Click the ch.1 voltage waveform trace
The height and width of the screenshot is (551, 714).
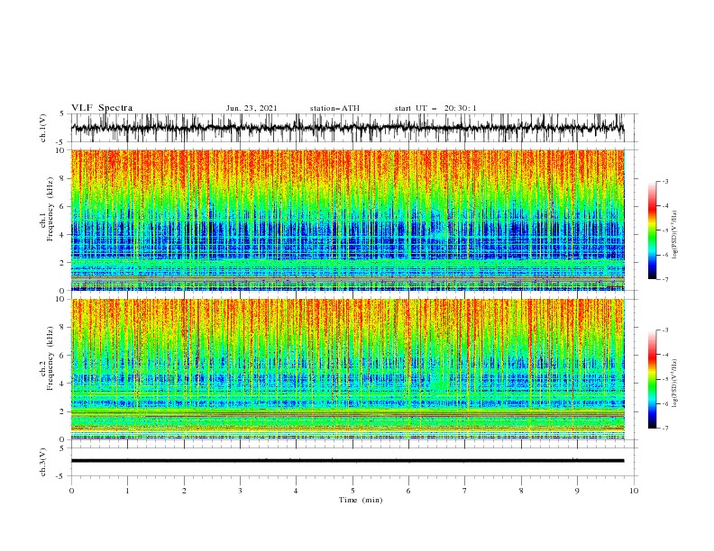coord(347,128)
